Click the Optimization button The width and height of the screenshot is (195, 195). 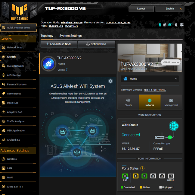click(x=96, y=44)
